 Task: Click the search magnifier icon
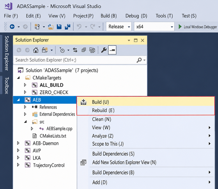click(x=139, y=60)
